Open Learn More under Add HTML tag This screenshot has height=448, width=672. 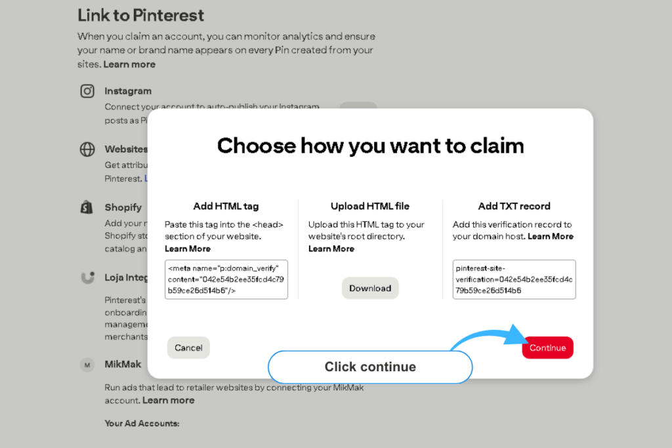(188, 249)
